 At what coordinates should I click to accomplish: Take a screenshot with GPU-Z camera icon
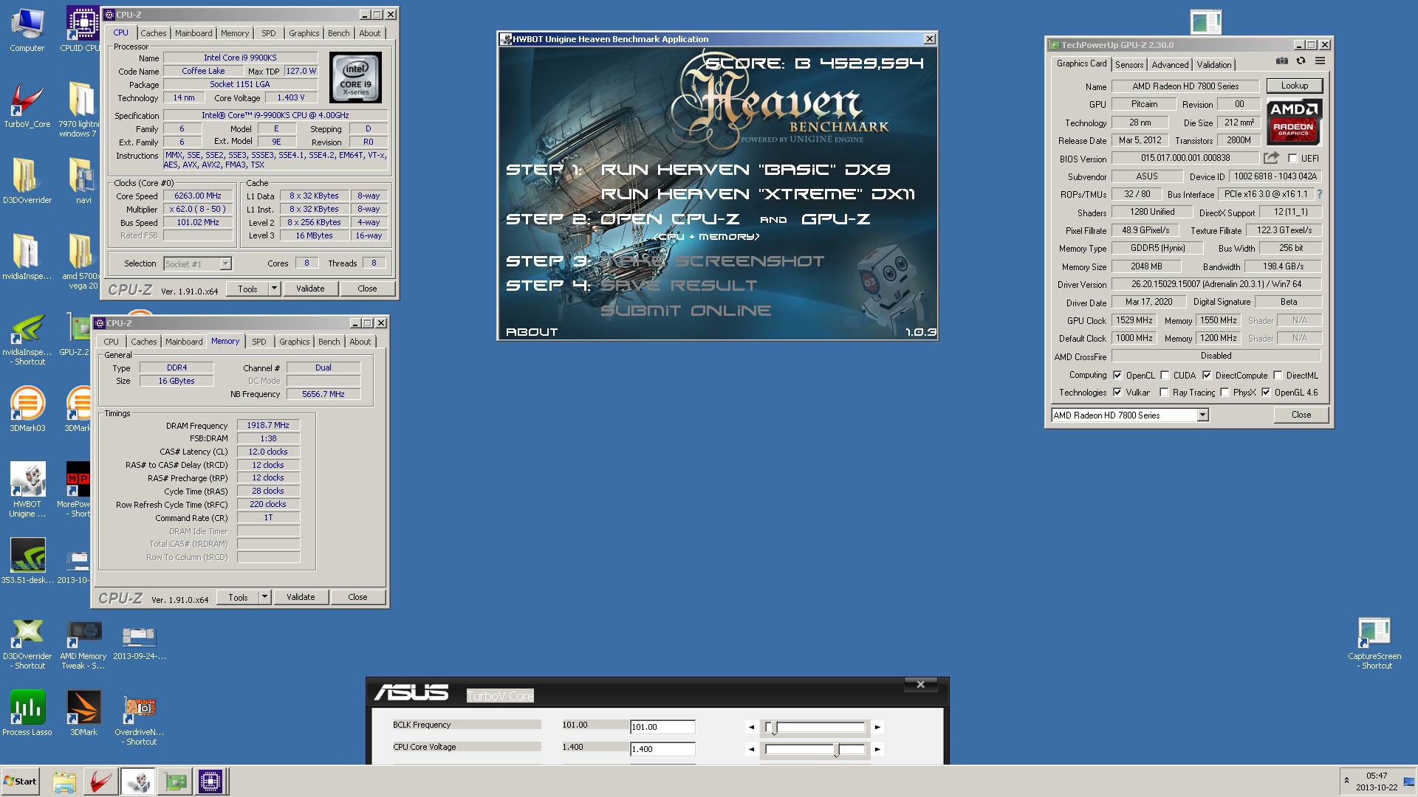tap(1282, 61)
